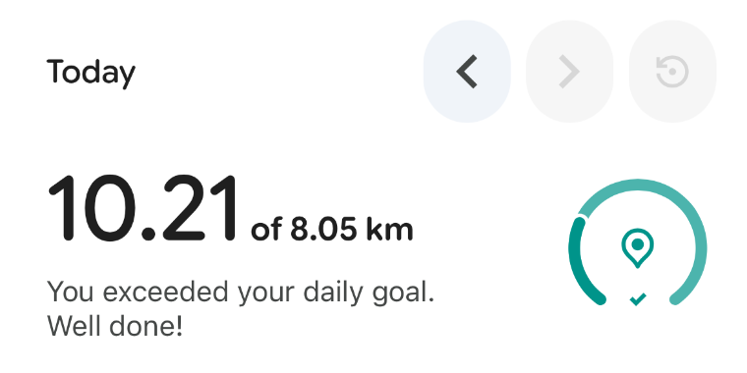Click the location pin inside the ring
Image resolution: width=747 pixels, height=373 pixels.
coord(638,248)
